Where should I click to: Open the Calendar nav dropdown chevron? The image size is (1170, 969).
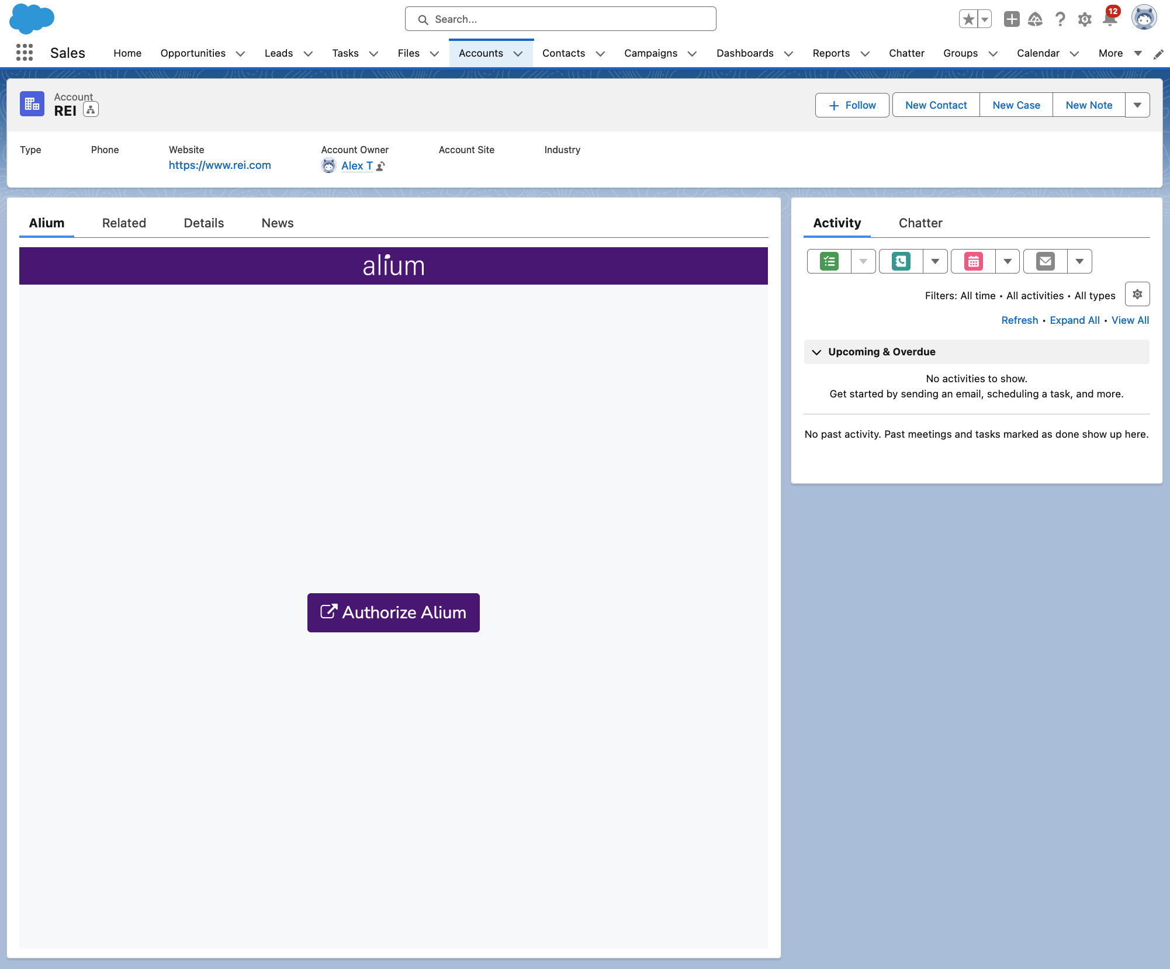pos(1074,54)
